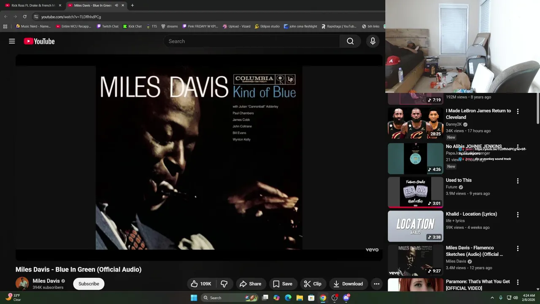This screenshot has height=304, width=540.
Task: Open the bih links bookmark
Action: [x=371, y=26]
